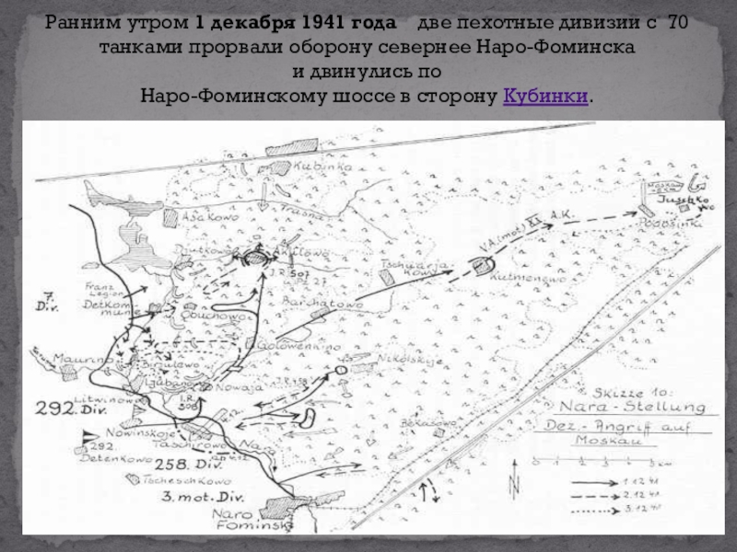Click the solid arrow legend entry 1.12.41

(614, 482)
